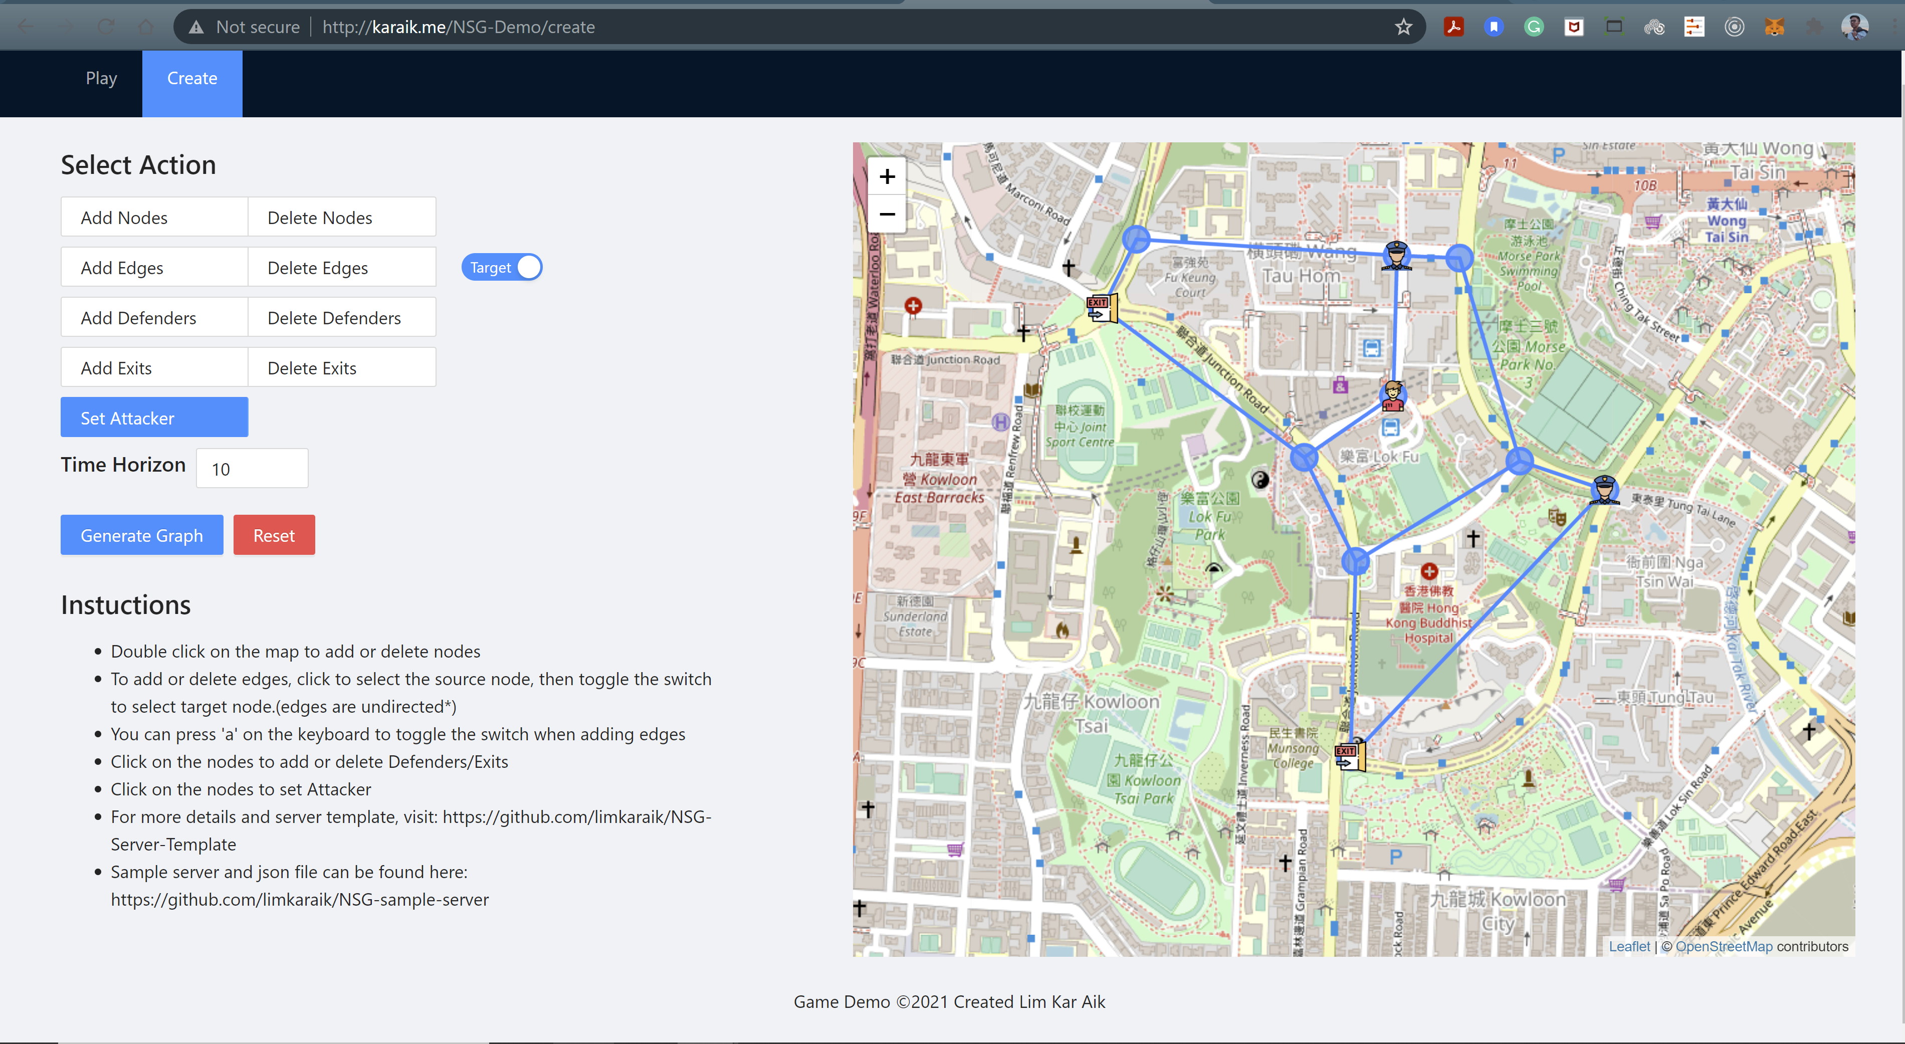
Task: Click the graph node near Morse Park Swimming Pool
Action: [1459, 258]
